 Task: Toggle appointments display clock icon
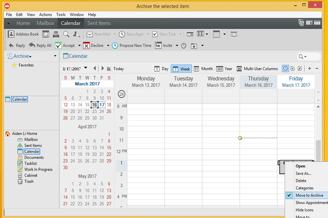pos(285,68)
